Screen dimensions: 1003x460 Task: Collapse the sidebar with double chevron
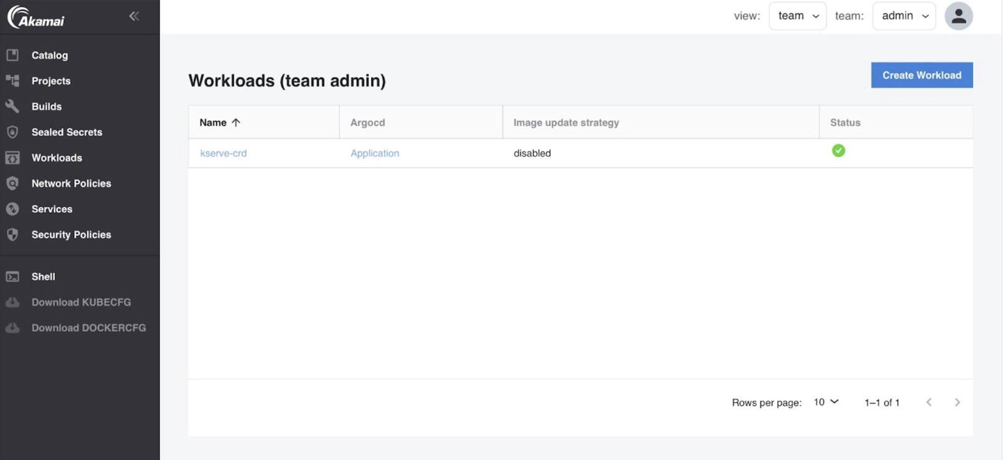[134, 16]
